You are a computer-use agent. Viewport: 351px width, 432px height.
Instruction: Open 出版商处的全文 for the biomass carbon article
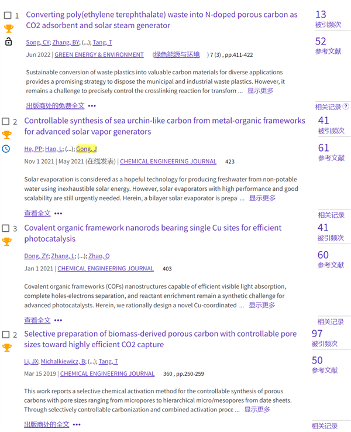(46, 424)
